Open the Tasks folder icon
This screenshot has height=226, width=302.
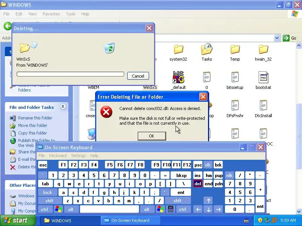click(x=206, y=49)
